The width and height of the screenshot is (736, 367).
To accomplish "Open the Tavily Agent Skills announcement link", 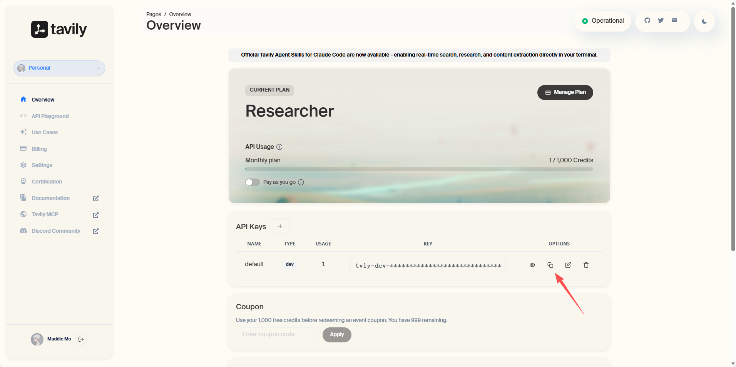I will pos(315,55).
